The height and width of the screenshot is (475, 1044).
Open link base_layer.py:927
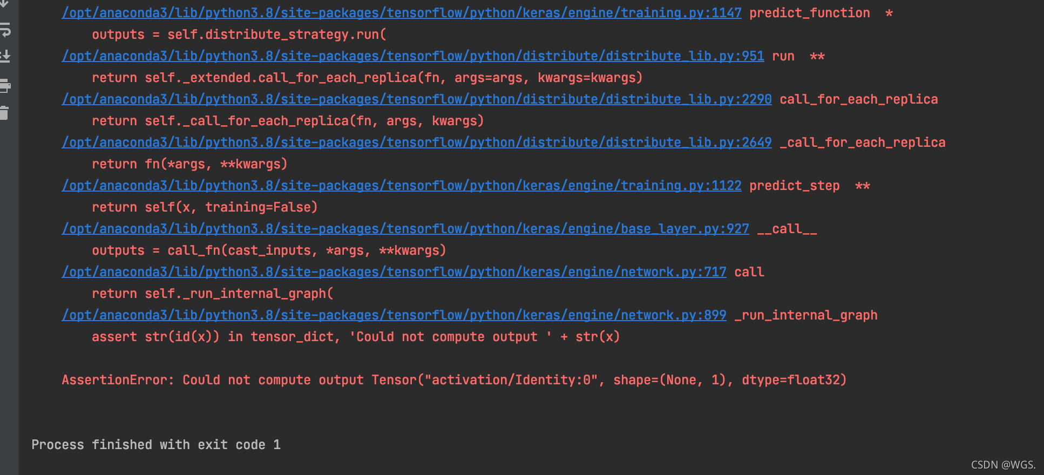tap(405, 229)
